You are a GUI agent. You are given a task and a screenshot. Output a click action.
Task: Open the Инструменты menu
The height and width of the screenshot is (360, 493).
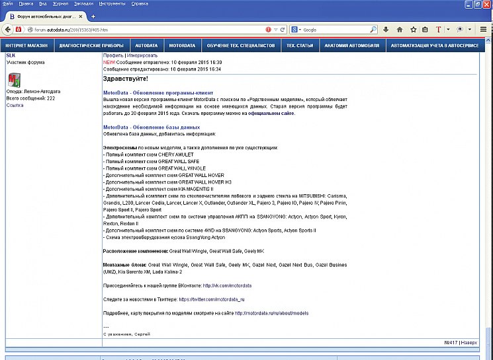click(x=112, y=4)
